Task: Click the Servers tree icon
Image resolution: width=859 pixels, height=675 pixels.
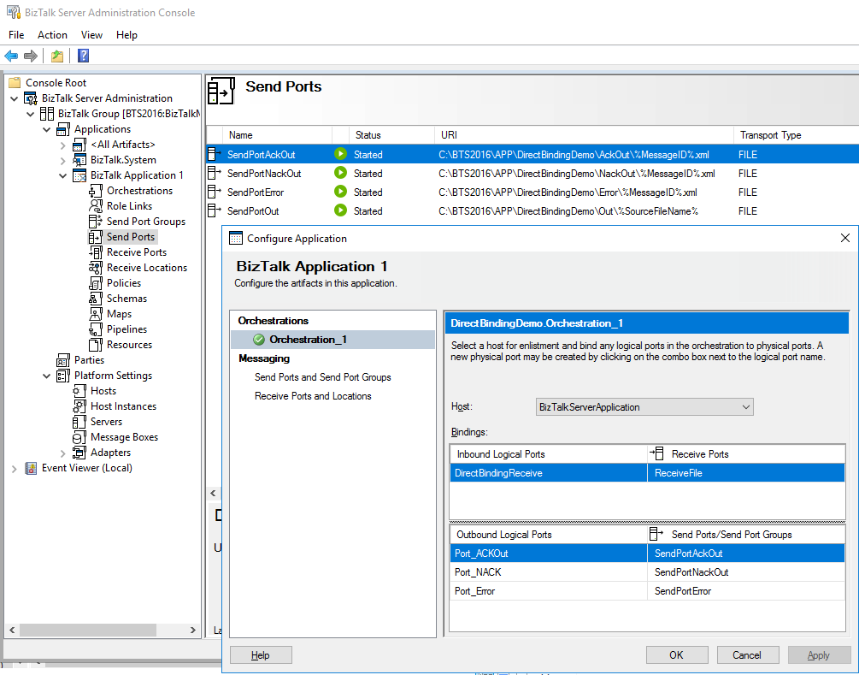Action: [79, 422]
